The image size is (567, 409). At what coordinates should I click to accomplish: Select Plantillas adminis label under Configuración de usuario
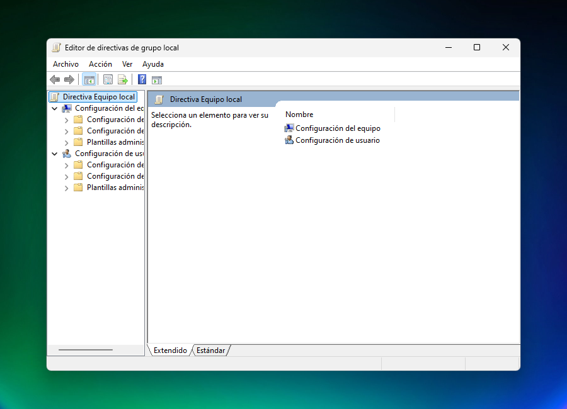[x=115, y=187]
